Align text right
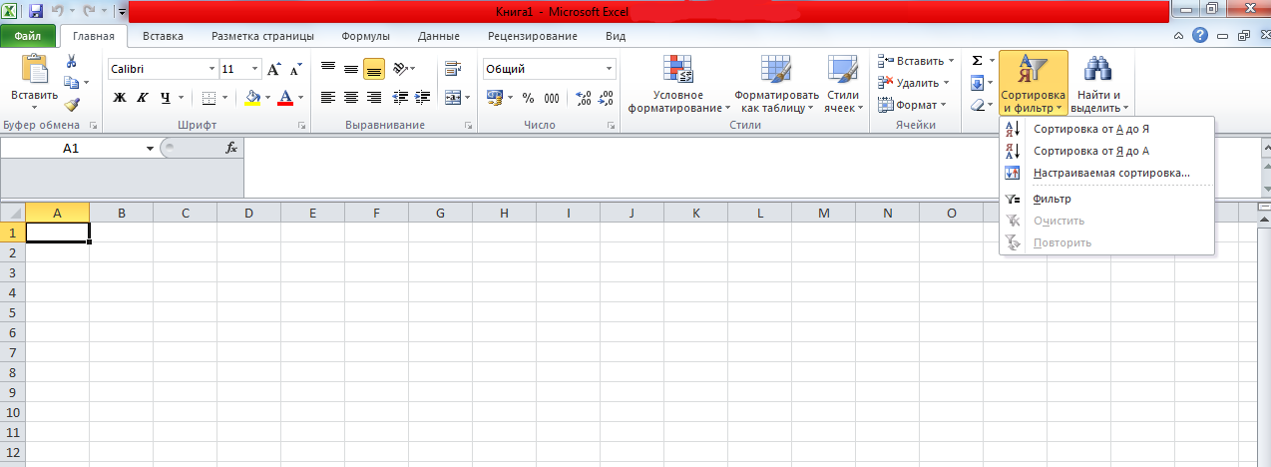 (x=374, y=98)
